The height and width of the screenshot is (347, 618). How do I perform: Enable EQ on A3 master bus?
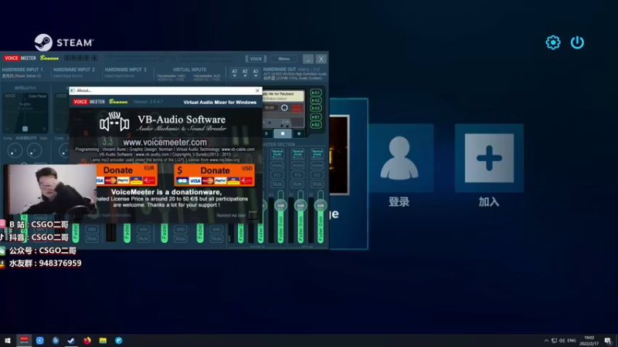tap(277, 175)
